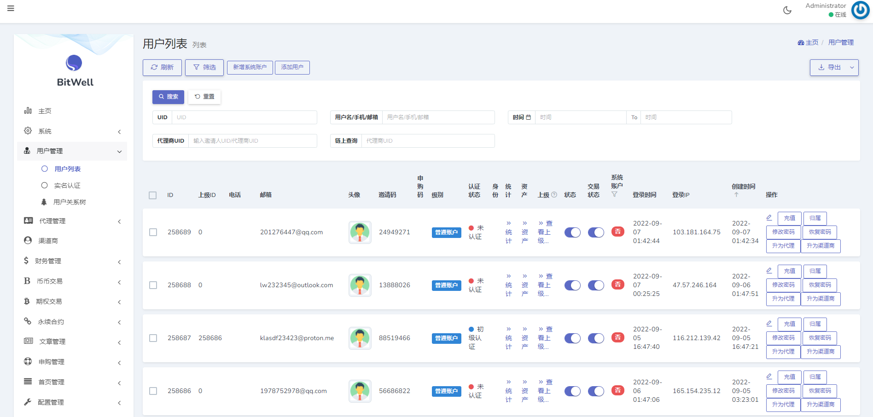The height and width of the screenshot is (417, 873).
Task: Open 实名认证 in the sidebar
Action: 67,185
